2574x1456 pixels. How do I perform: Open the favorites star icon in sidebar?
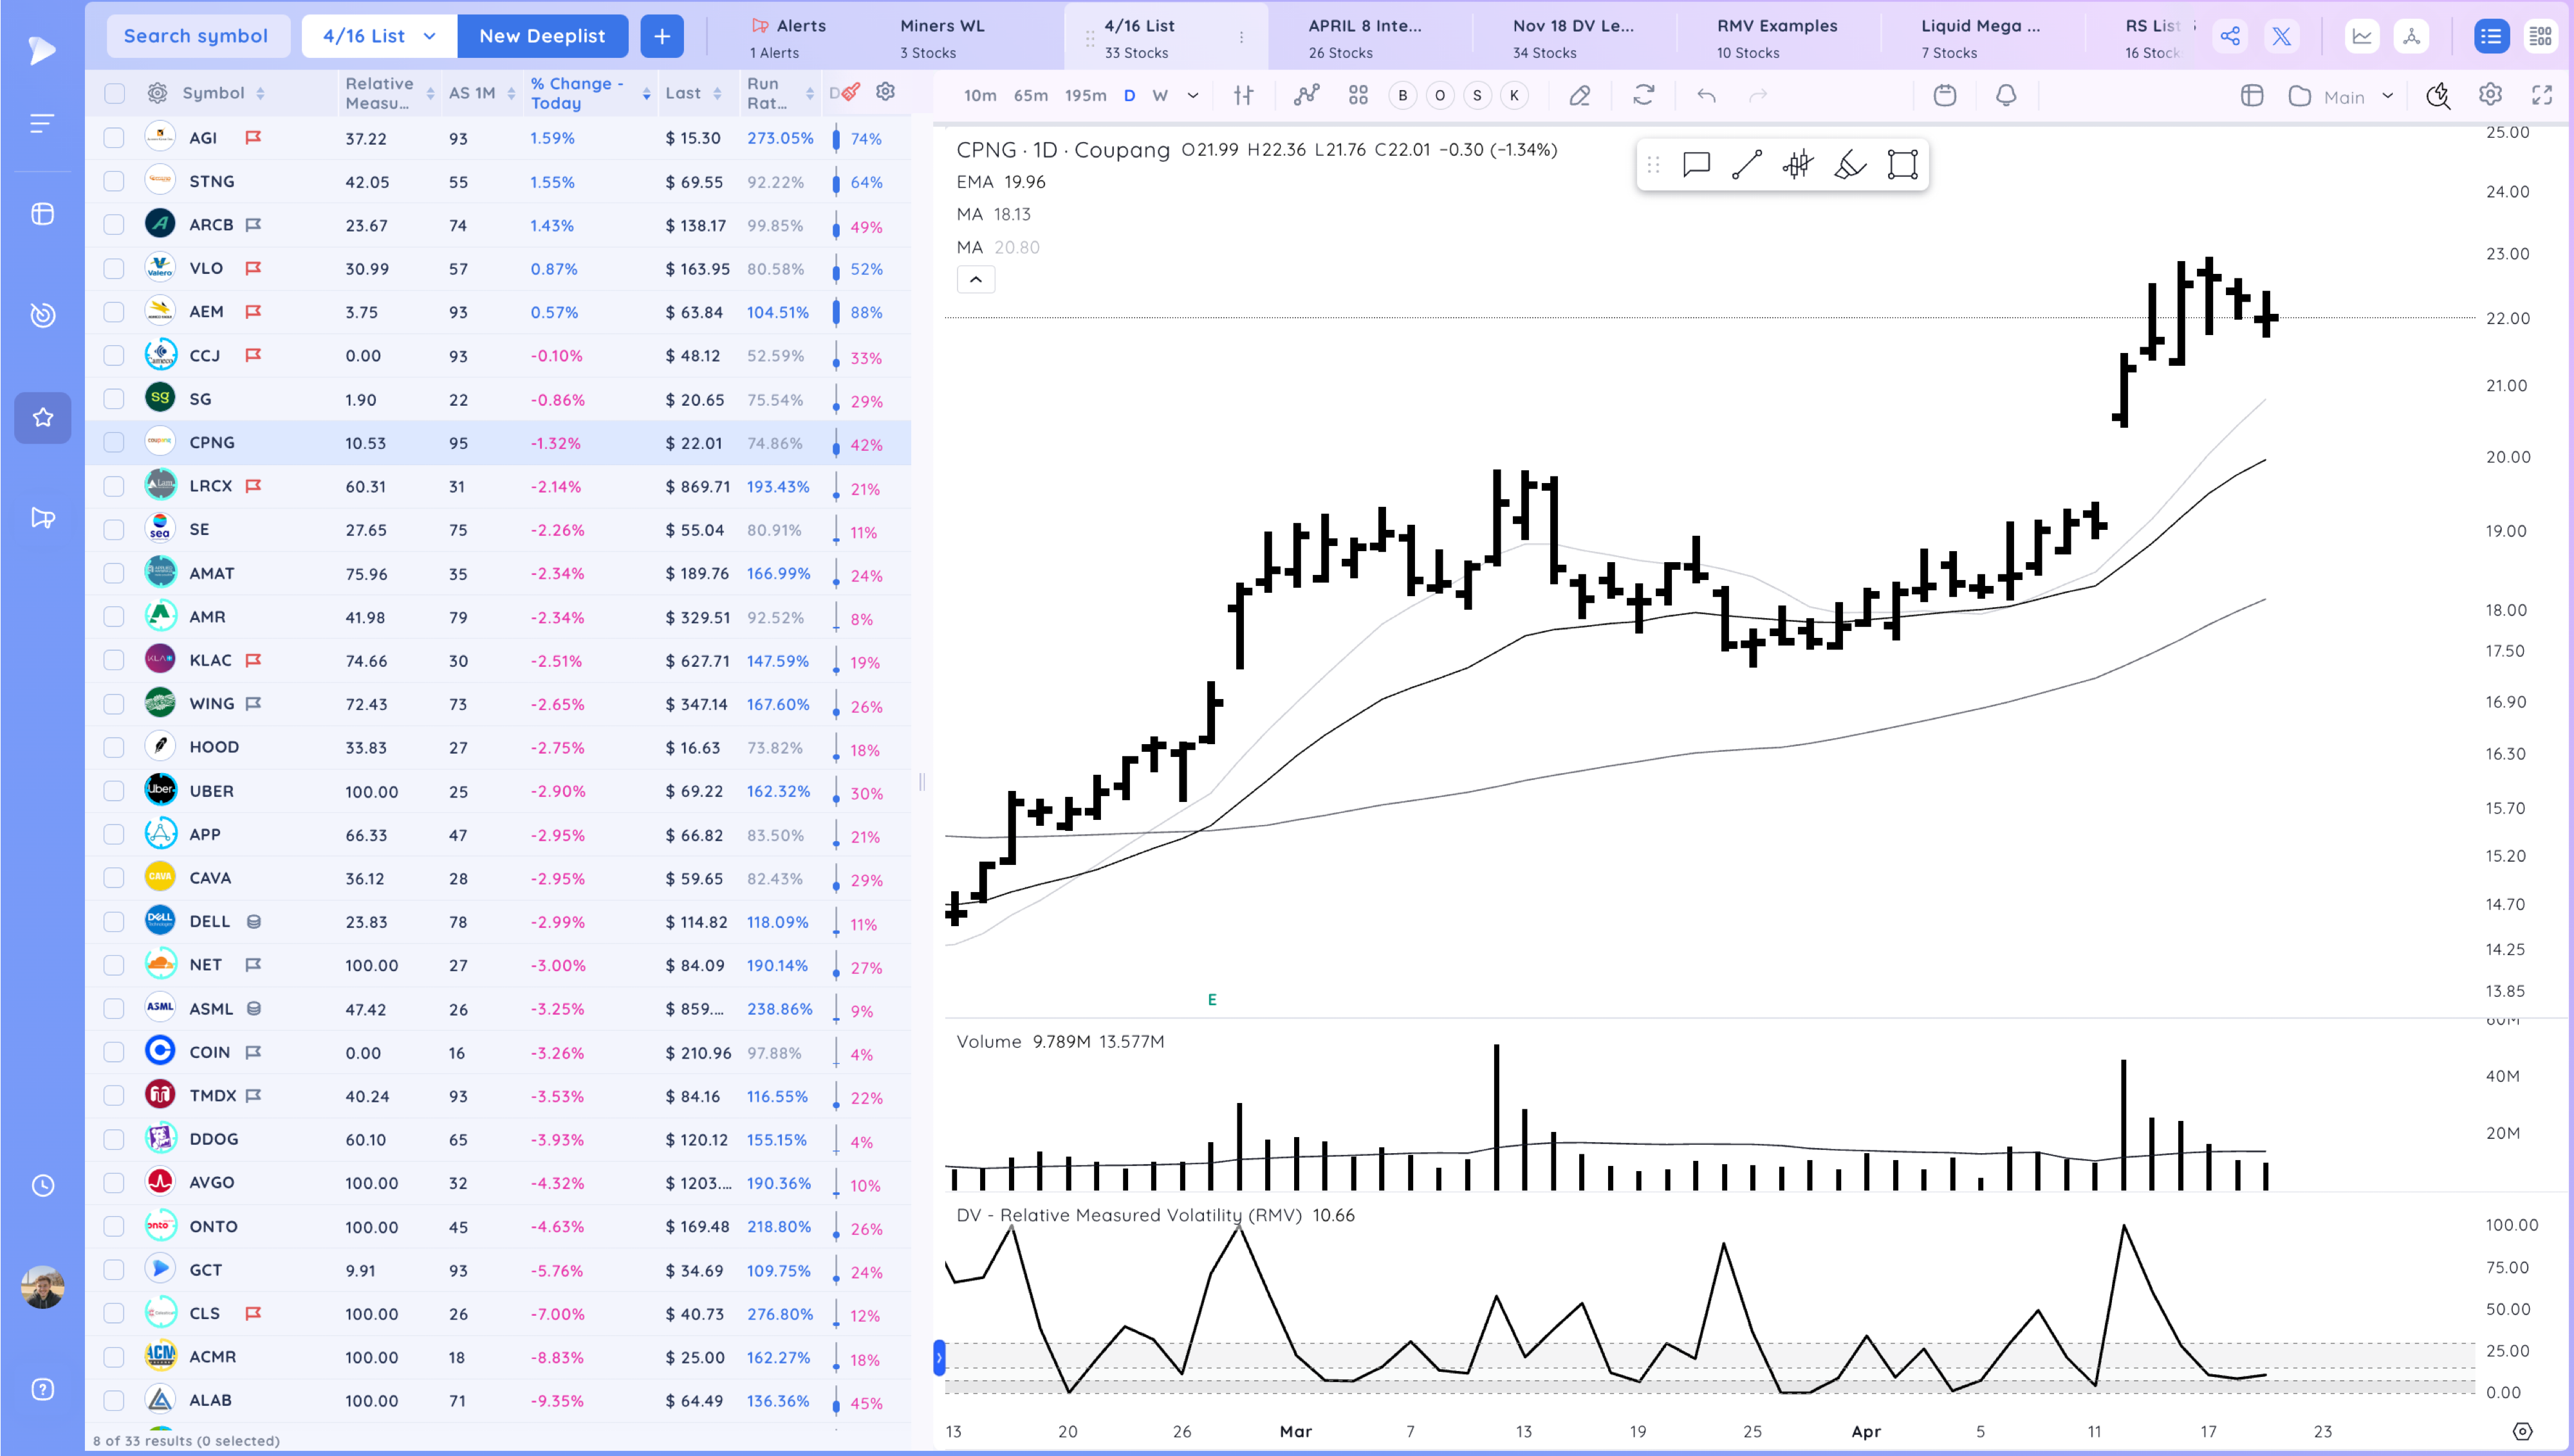pos(42,417)
